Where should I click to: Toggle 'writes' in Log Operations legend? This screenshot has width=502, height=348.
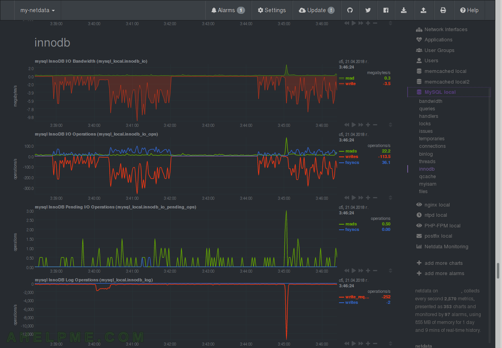(352, 303)
